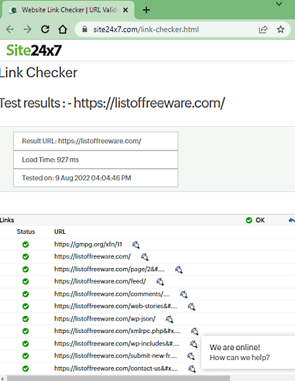Inspect page/2 link magnifier icon
This screenshot has height=381, width=295.
(x=179, y=269)
